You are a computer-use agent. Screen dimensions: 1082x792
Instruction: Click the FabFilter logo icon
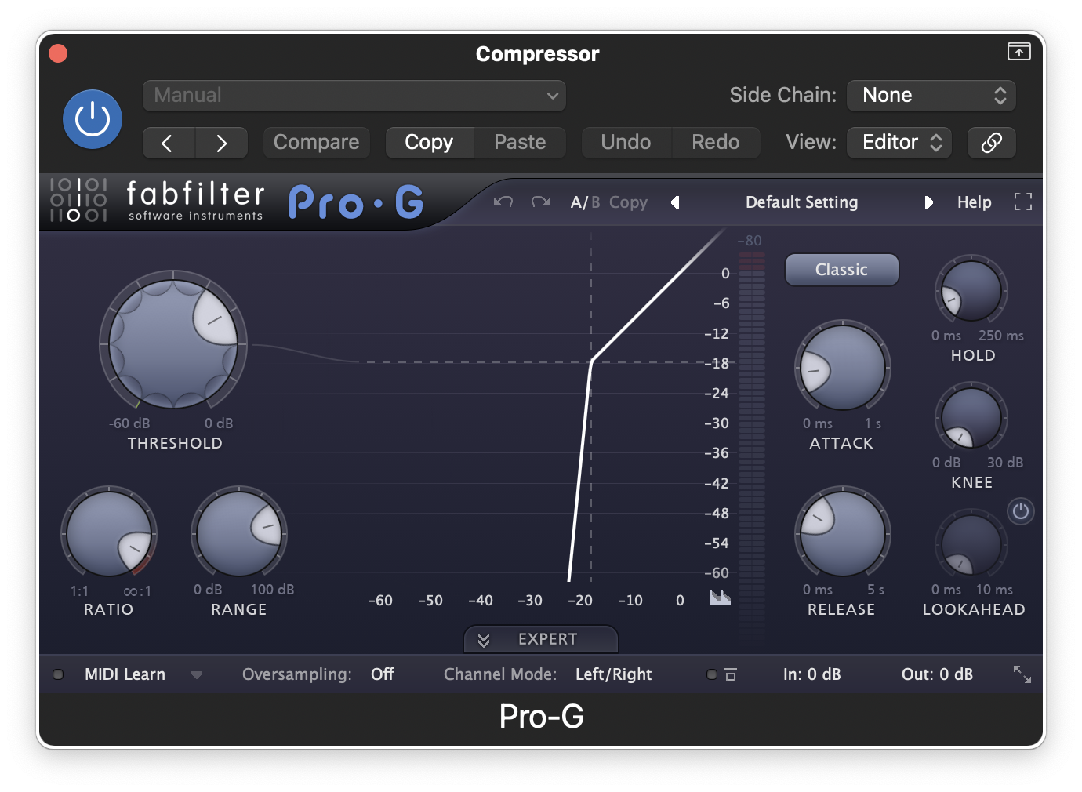[78, 201]
